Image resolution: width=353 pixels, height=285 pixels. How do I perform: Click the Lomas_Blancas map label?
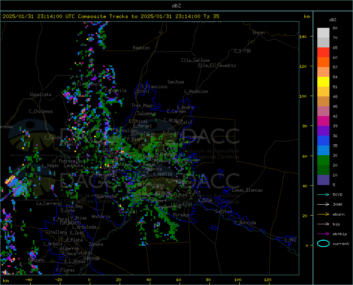pos(247,190)
